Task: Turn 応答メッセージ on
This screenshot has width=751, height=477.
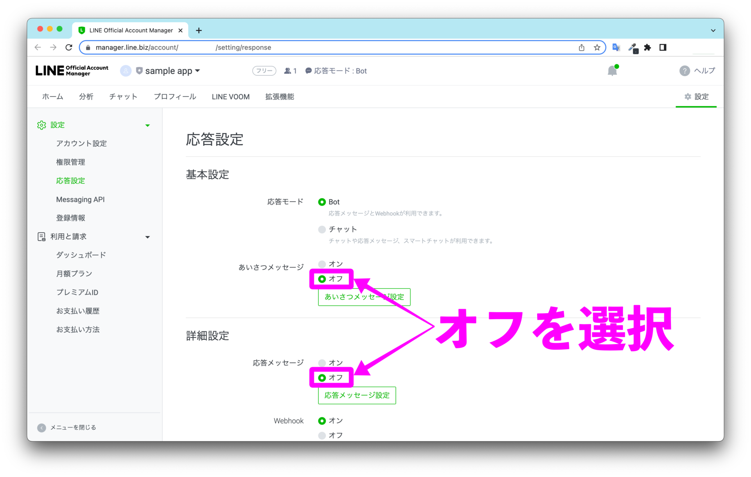Action: pos(322,363)
